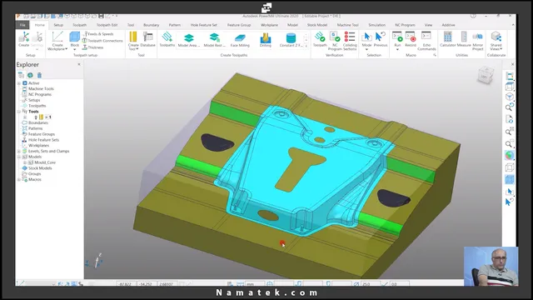
Task: Click the Feeds & Speeds button
Action: [x=98, y=34]
